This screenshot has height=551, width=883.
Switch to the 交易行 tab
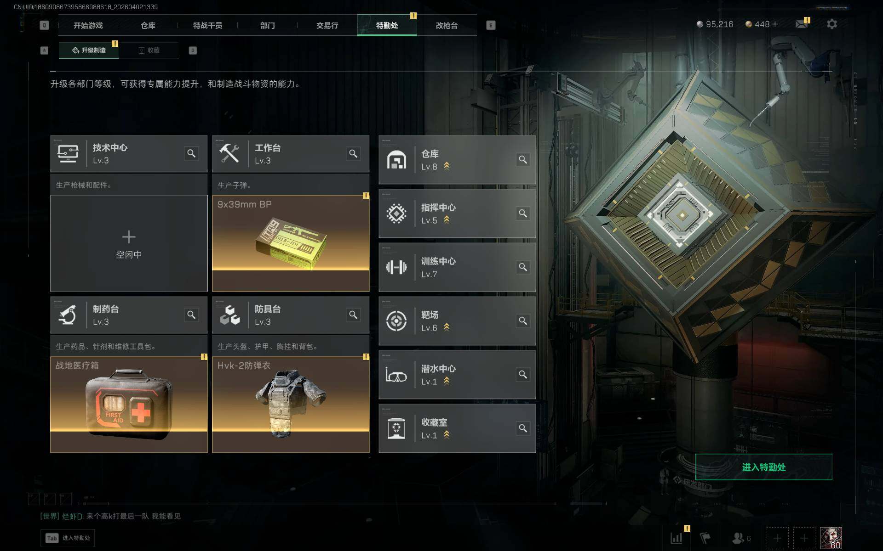[327, 25]
